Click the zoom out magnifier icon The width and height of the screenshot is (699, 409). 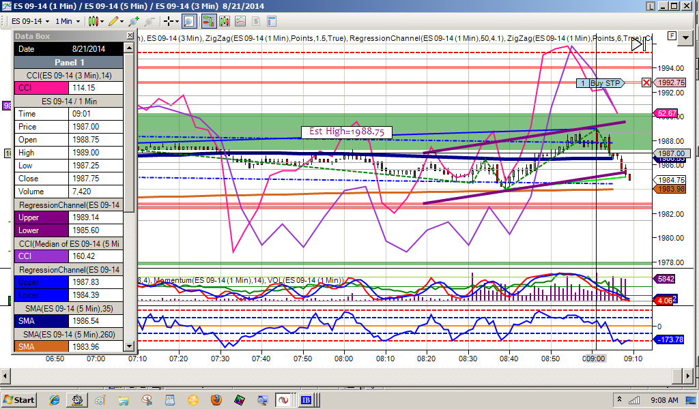pyautogui.click(x=149, y=21)
